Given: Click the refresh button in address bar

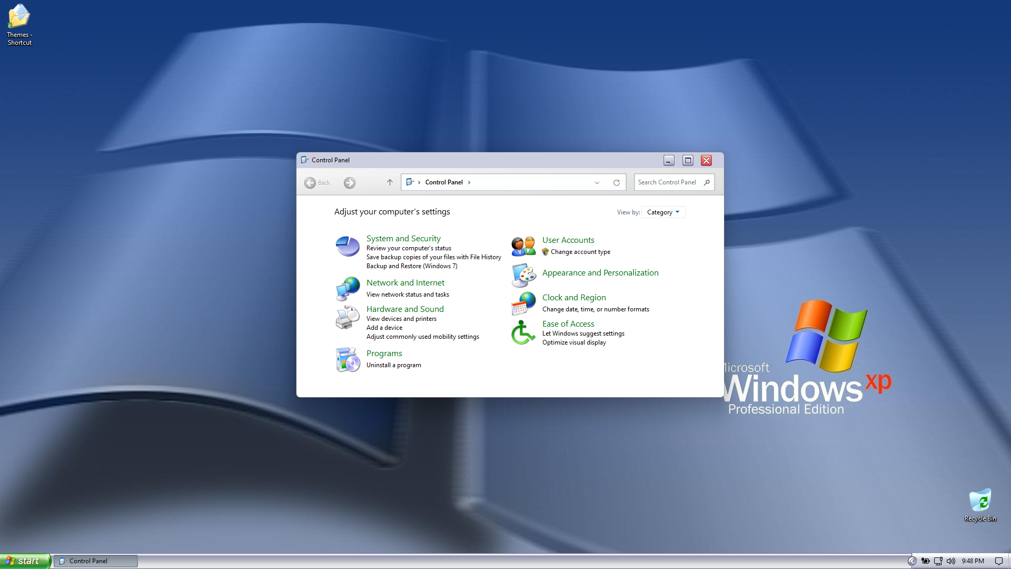Looking at the screenshot, I should point(616,183).
